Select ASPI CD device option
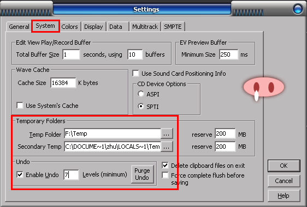 pos(141,94)
